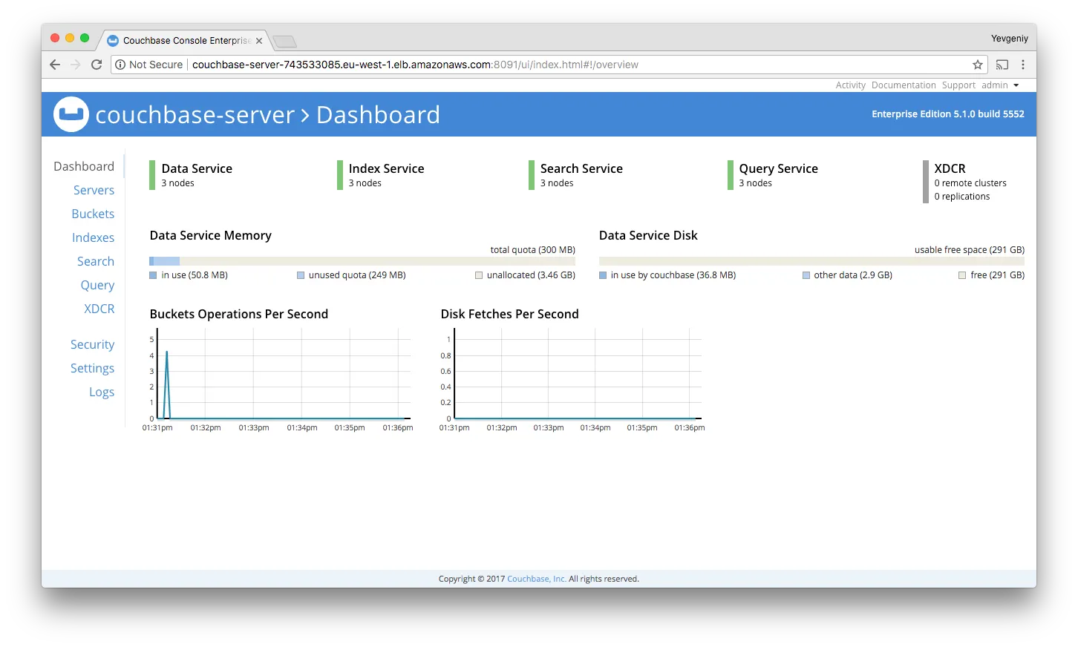The width and height of the screenshot is (1078, 647).
Task: Navigate to Servers in sidebar
Action: tap(94, 190)
